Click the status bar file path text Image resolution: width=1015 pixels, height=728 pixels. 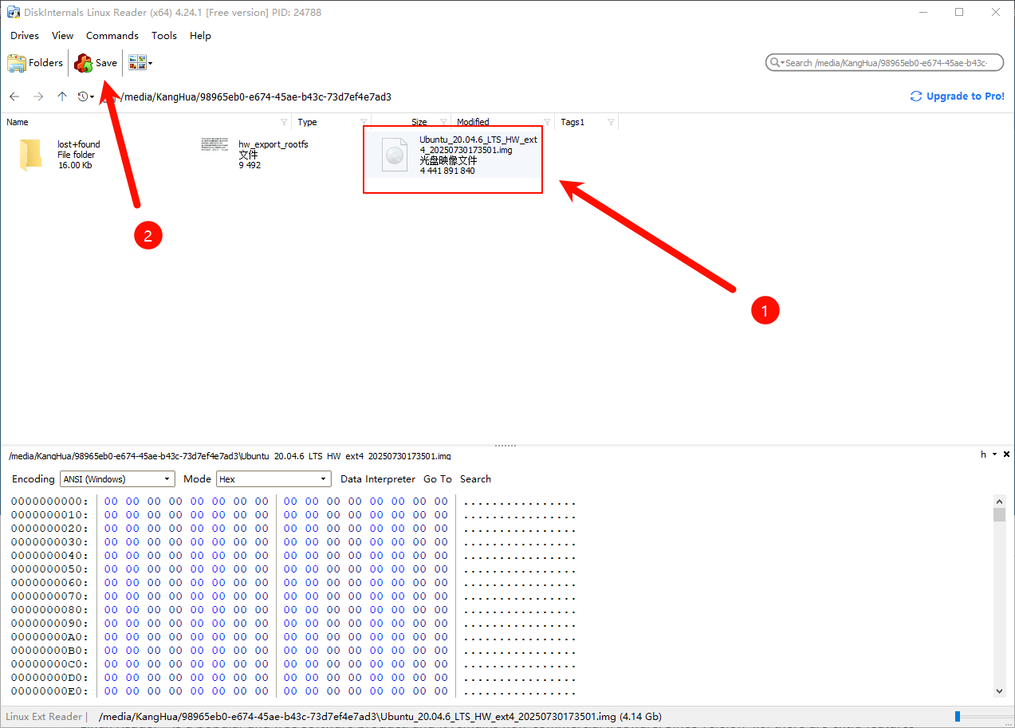pyautogui.click(x=380, y=717)
